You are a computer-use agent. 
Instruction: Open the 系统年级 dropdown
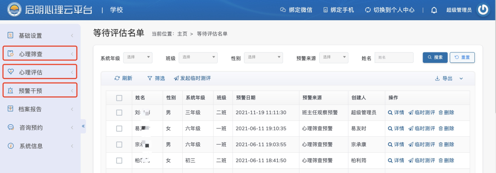click(x=138, y=57)
